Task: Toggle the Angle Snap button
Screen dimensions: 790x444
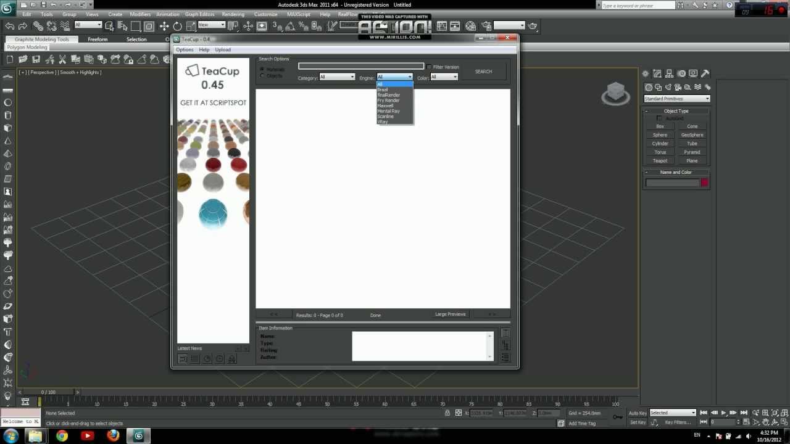Action: click(x=291, y=26)
